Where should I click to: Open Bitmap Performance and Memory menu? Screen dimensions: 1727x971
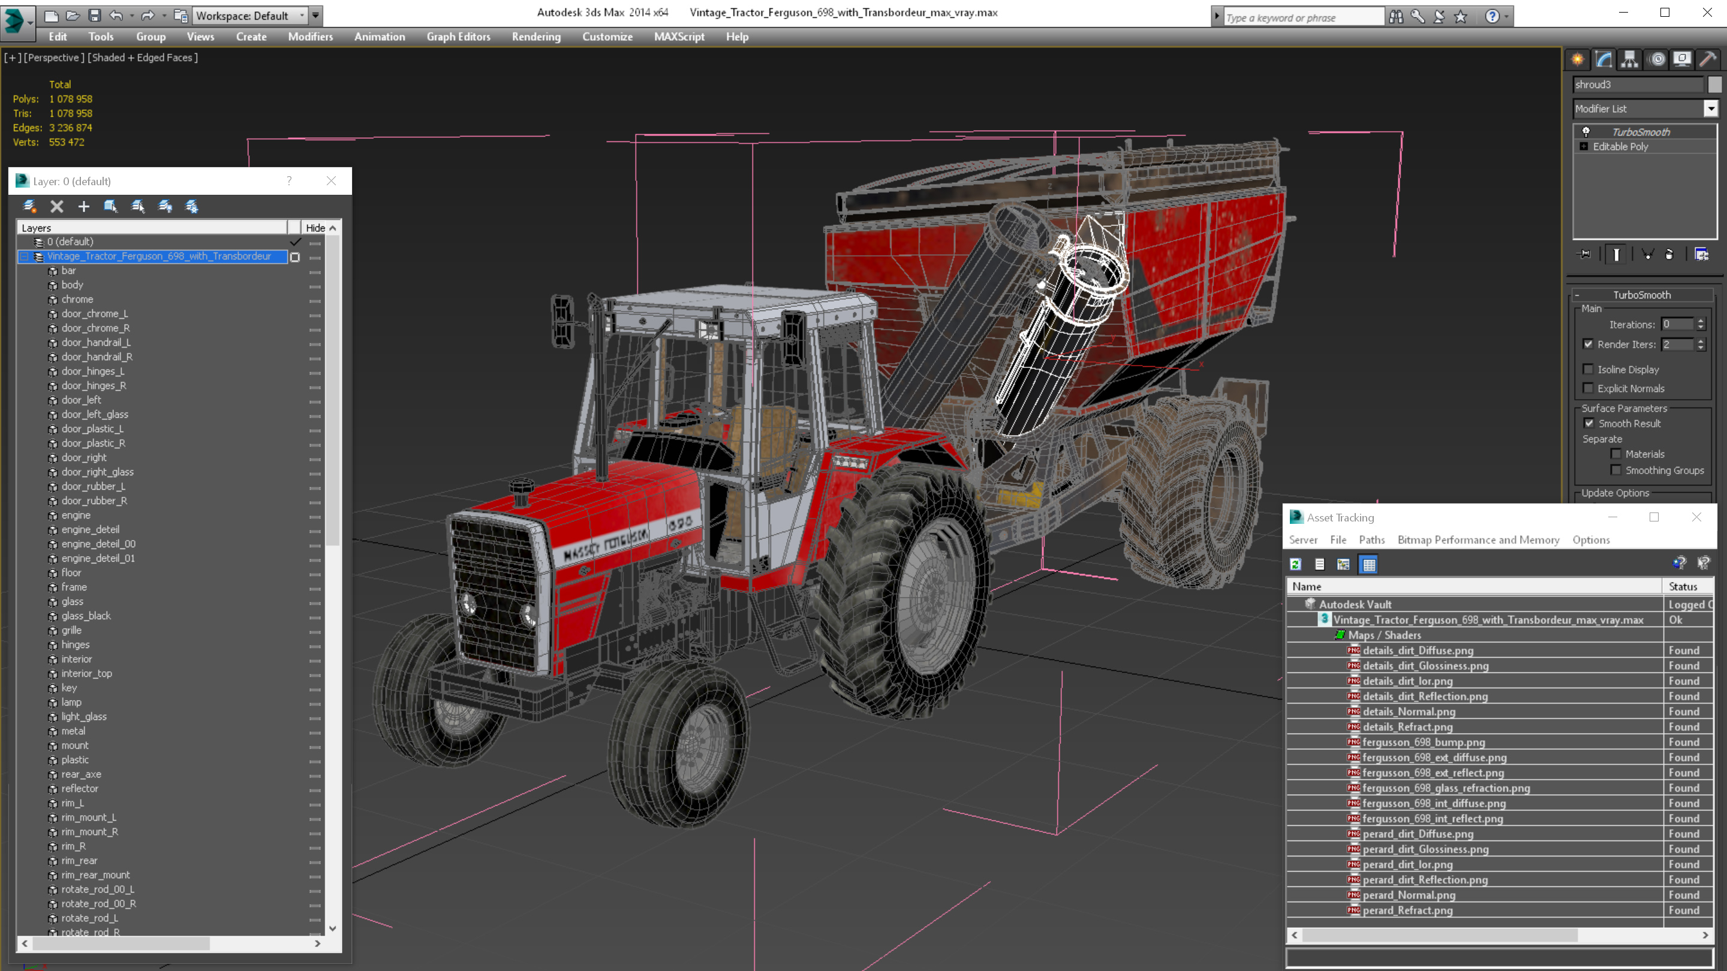pyautogui.click(x=1478, y=540)
